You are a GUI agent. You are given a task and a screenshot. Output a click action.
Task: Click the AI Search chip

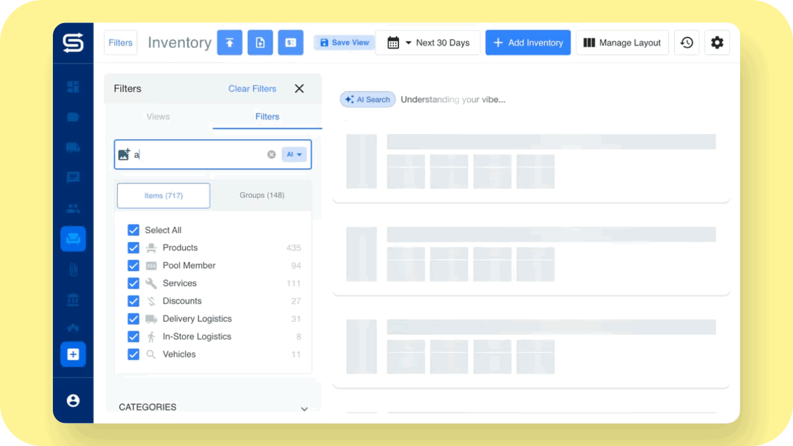coord(368,100)
